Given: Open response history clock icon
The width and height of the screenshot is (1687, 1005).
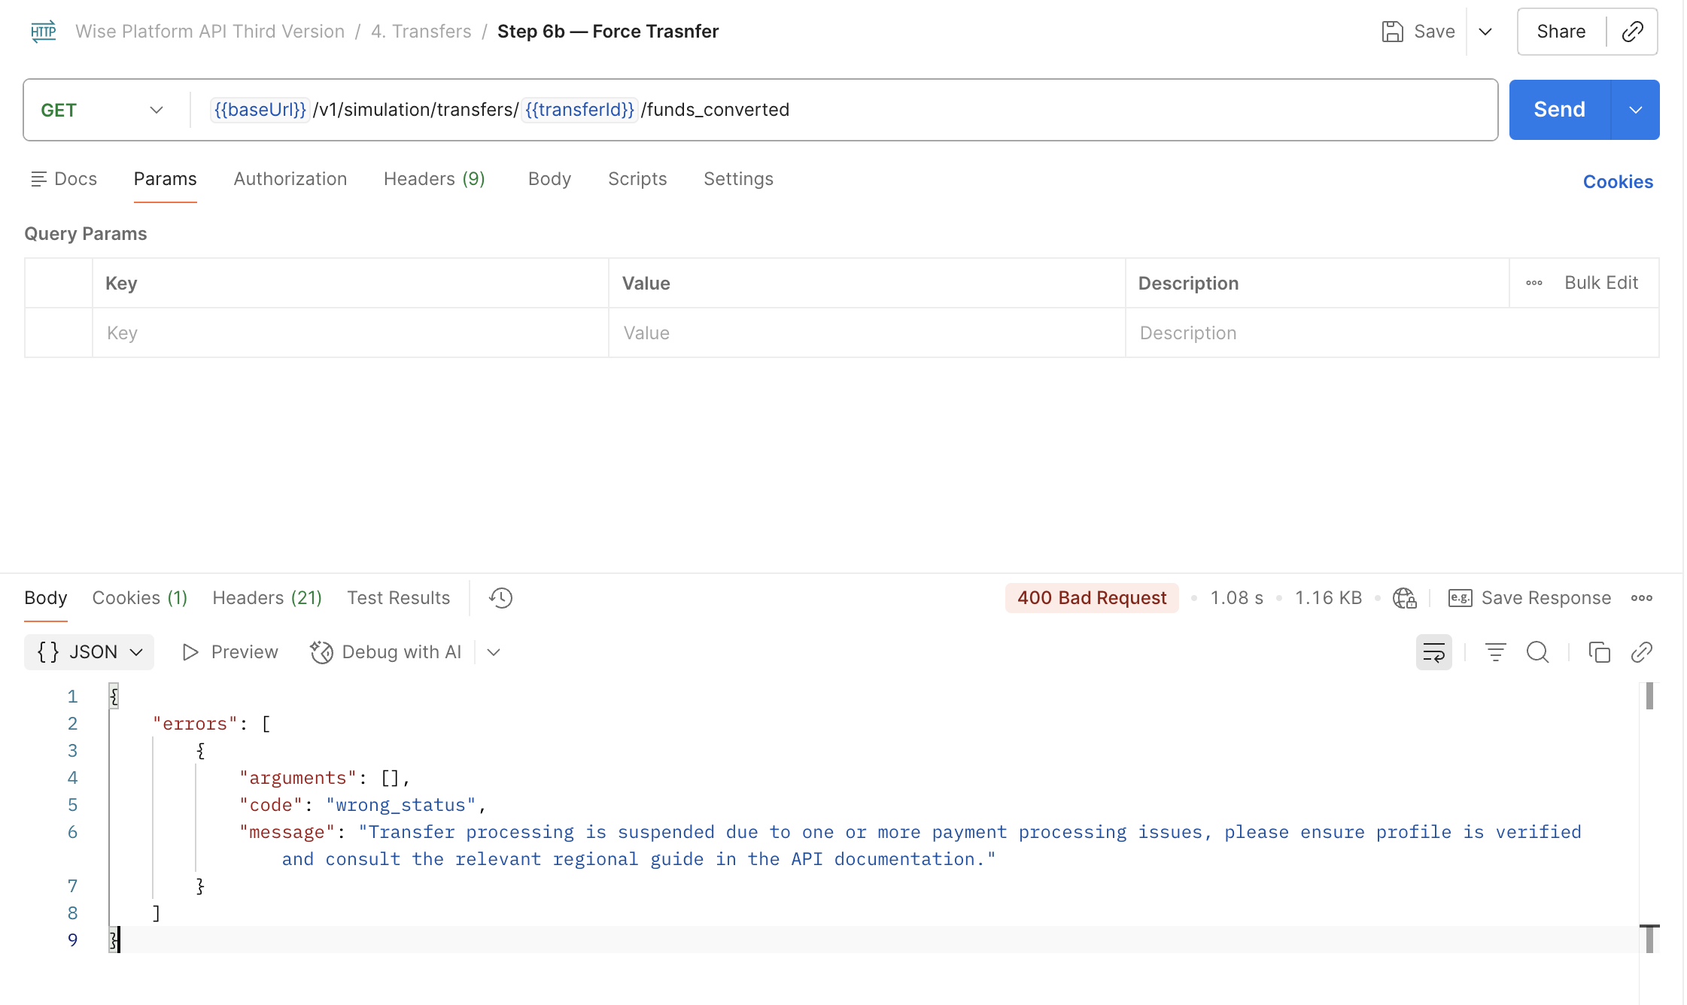Looking at the screenshot, I should coord(500,598).
